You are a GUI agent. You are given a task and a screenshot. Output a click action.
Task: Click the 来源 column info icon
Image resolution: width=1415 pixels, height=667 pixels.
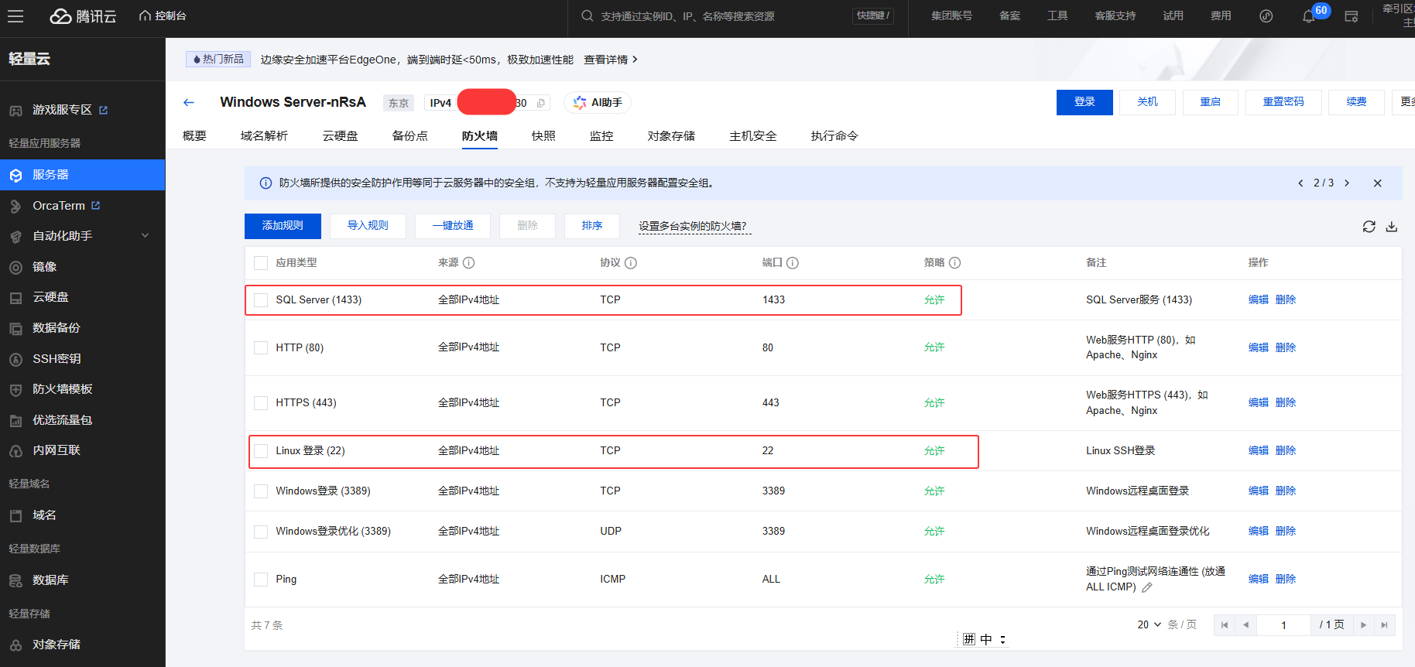[469, 263]
